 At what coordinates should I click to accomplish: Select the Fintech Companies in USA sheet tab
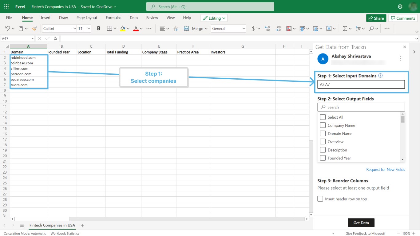pyautogui.click(x=52, y=225)
